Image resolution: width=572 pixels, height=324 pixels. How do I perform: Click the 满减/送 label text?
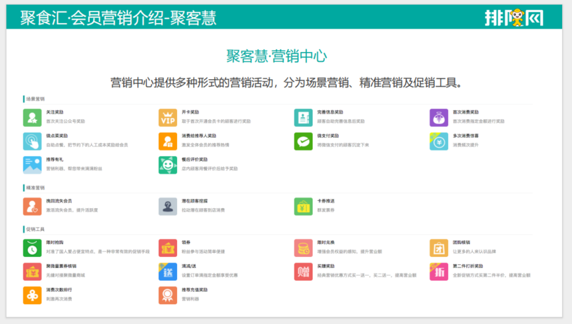(188, 266)
